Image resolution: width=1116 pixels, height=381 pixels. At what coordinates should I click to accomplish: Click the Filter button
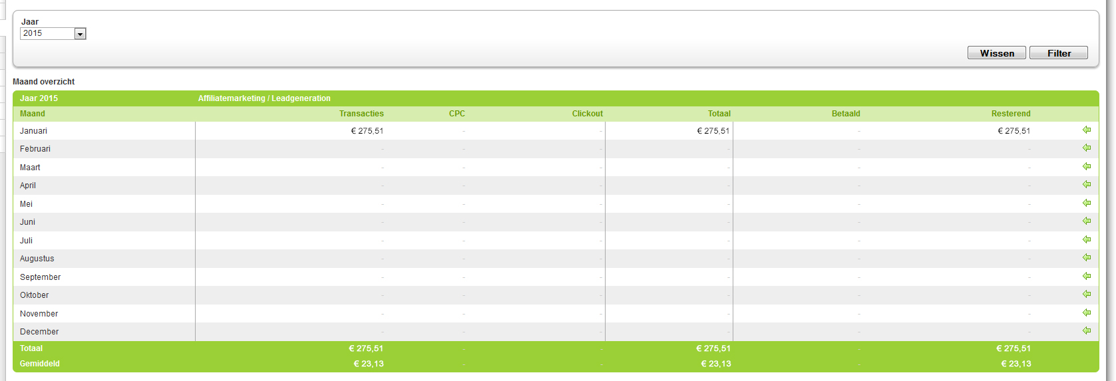tap(1059, 53)
